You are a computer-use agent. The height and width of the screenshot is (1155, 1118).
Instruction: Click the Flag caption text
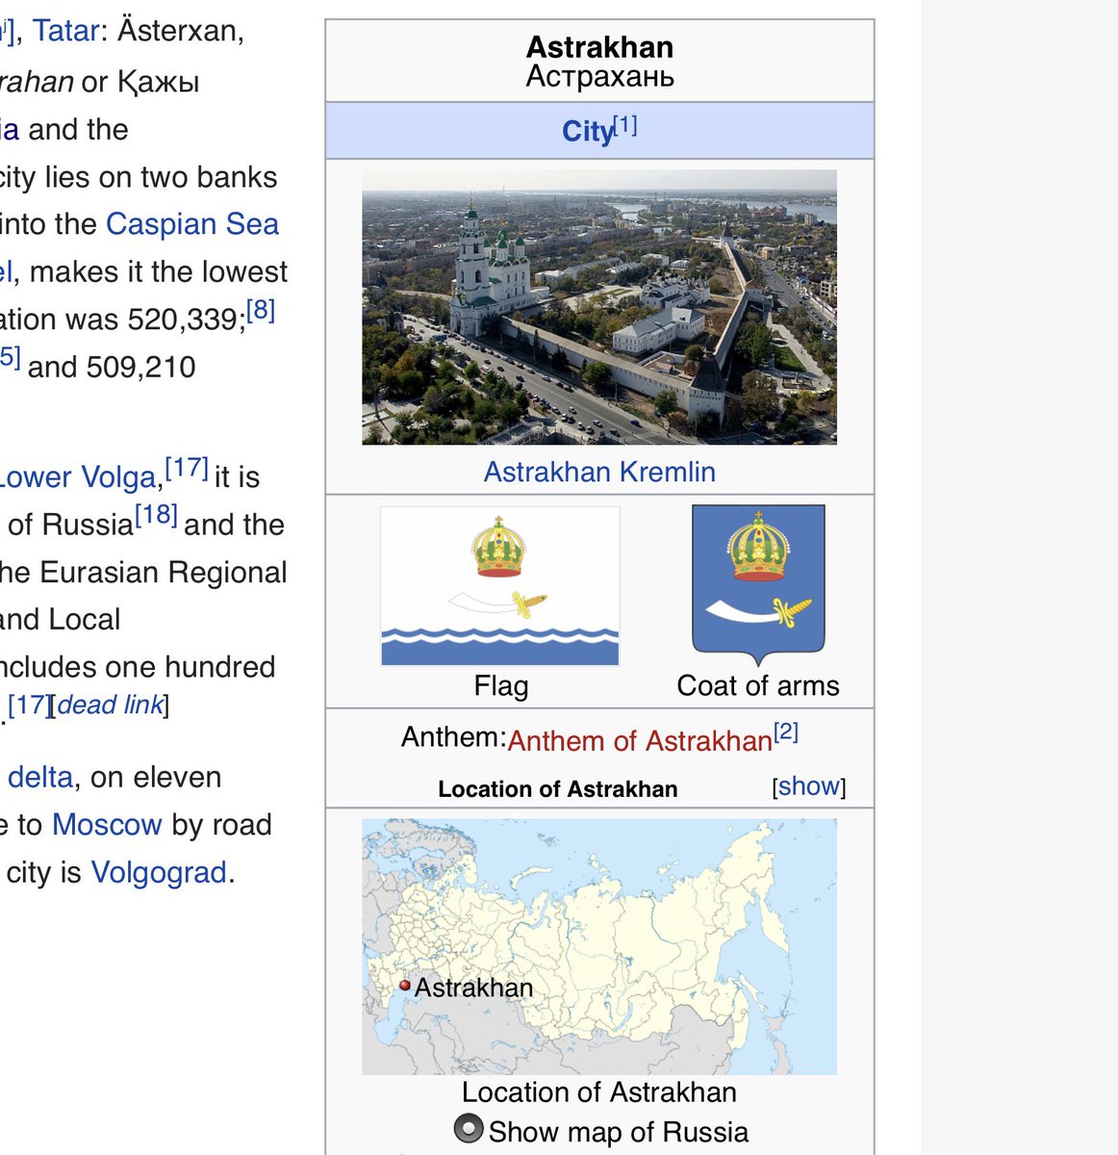(501, 685)
